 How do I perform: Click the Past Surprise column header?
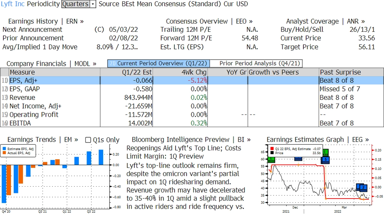click(351, 72)
